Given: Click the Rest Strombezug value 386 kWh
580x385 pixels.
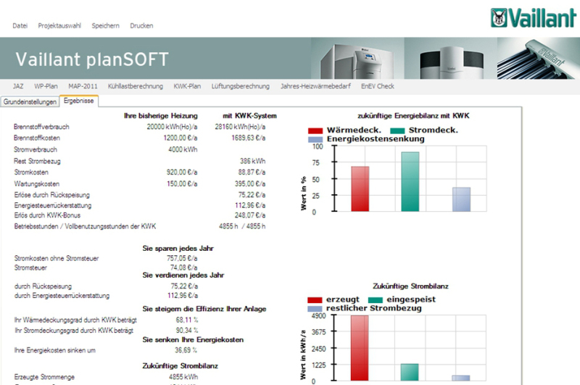Looking at the screenshot, I should (x=252, y=161).
